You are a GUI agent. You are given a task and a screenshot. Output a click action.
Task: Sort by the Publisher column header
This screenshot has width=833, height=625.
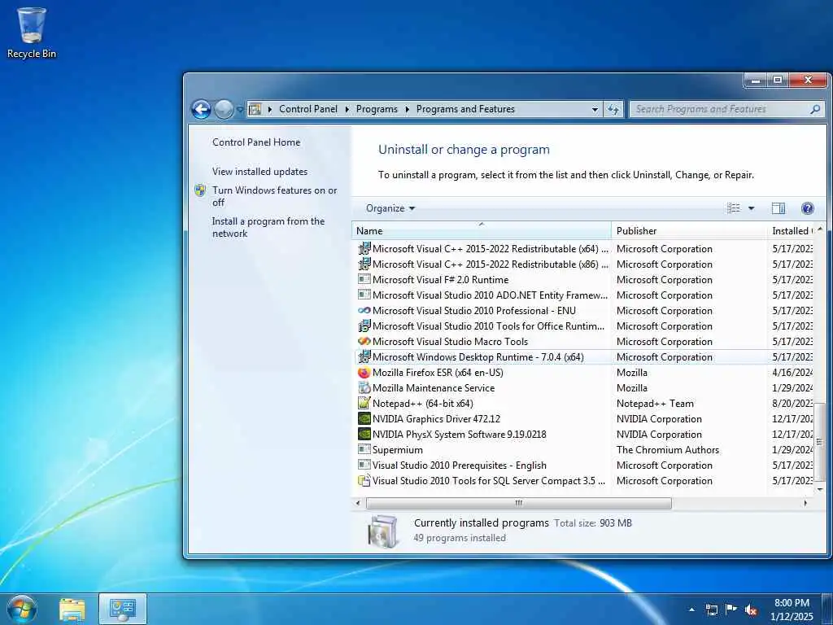coord(689,230)
